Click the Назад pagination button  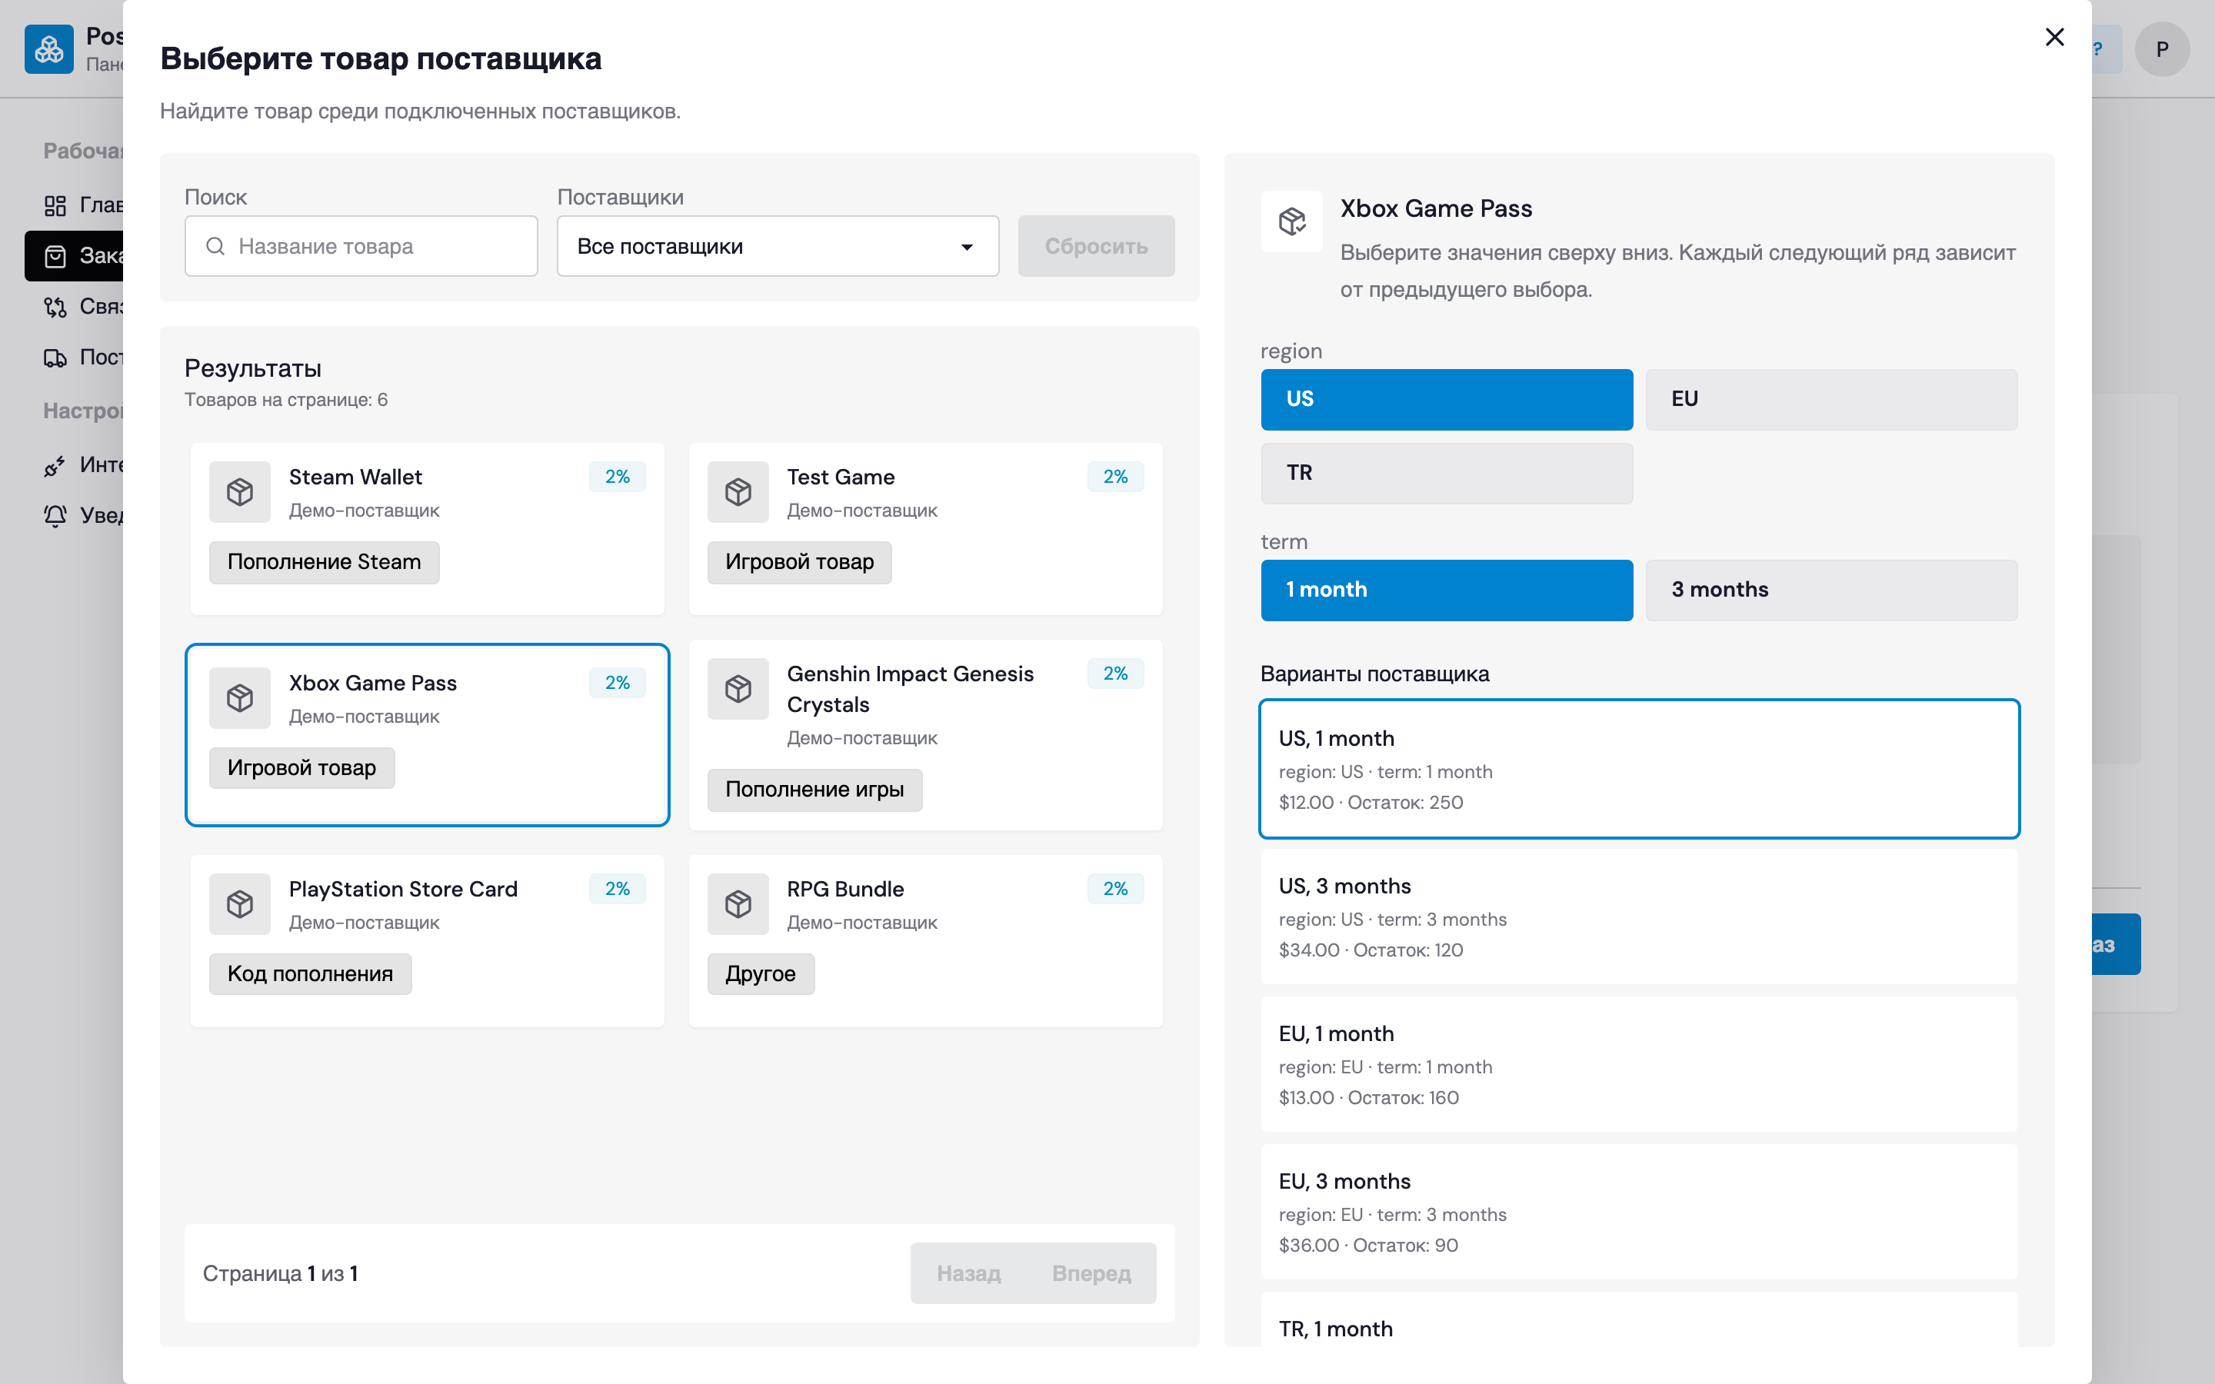tap(968, 1273)
